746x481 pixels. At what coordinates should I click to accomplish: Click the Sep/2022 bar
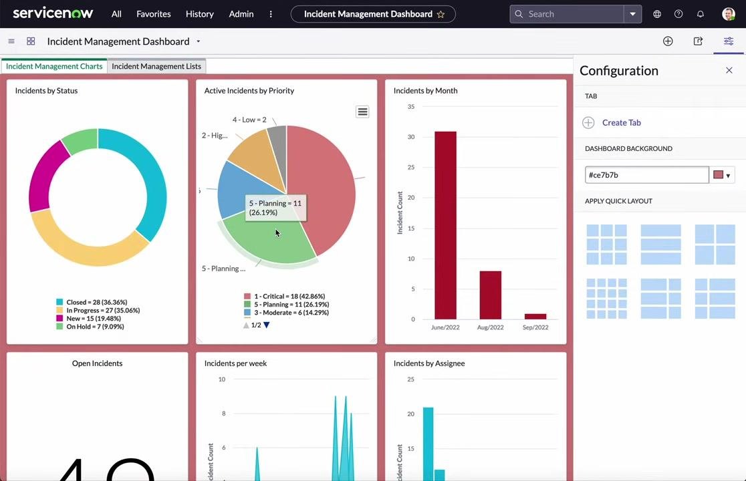(535, 317)
